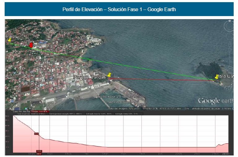The image size is (238, 157).
Task: Click the yellow El Faro placemark pin
Action: click(x=10, y=40)
